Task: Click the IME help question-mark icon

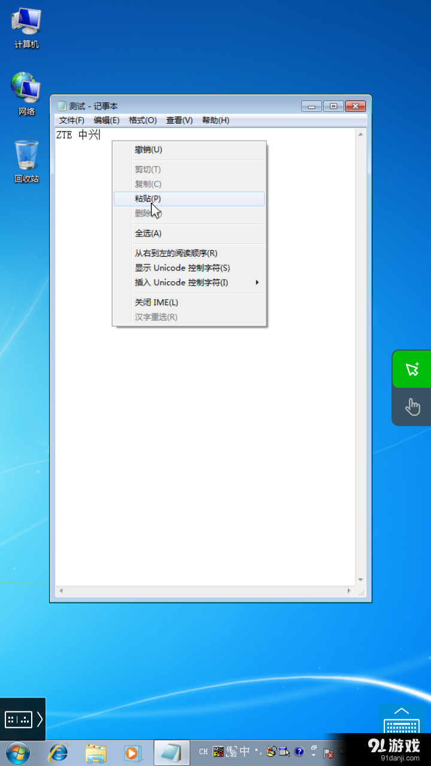Action: [x=299, y=752]
